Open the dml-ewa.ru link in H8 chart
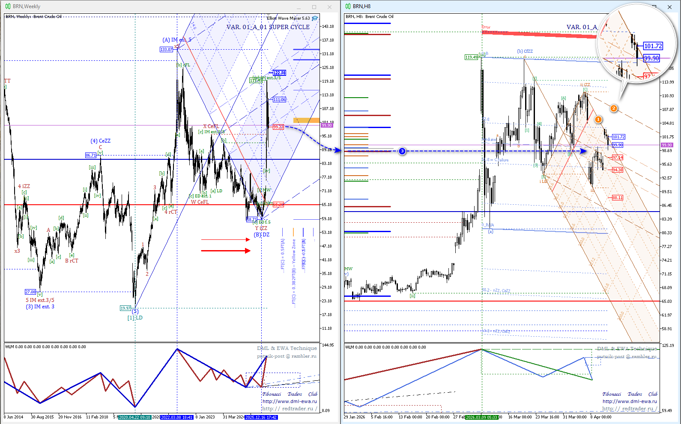 [x=630, y=401]
